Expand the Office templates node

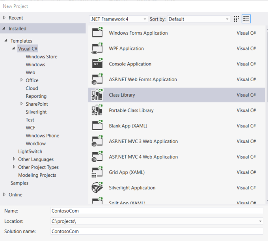(x=22, y=80)
